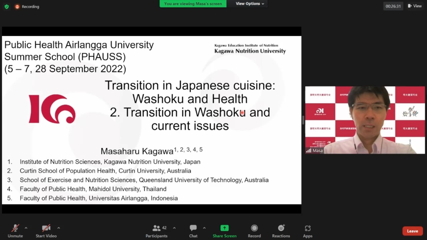The width and height of the screenshot is (427, 240).
Task: Click the divider handle between slide and video
Action: click(x=303, y=120)
